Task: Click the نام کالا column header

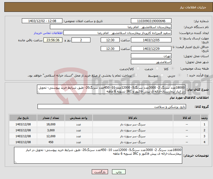Action: click(133, 118)
